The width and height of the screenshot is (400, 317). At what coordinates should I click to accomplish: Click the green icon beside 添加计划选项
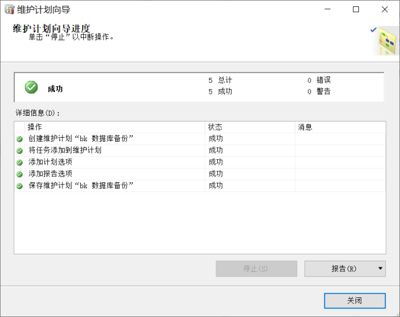(x=20, y=163)
